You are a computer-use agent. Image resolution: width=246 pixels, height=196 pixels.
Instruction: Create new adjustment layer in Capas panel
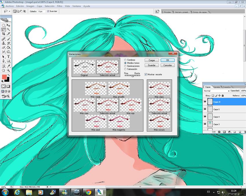[x=230, y=132]
